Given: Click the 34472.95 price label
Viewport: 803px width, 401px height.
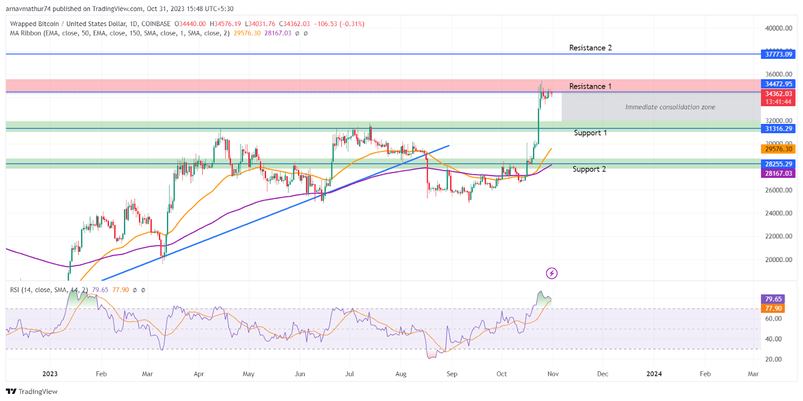Looking at the screenshot, I should (778, 84).
